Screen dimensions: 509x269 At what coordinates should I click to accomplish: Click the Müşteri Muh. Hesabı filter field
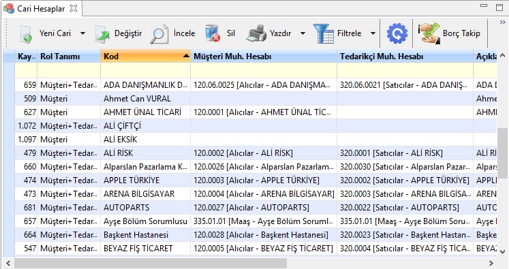264,70
